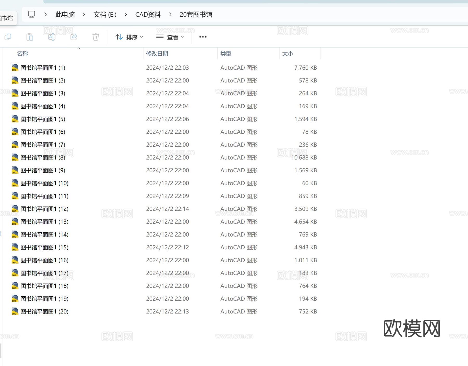Sort by 修改日期 column header

click(x=157, y=54)
